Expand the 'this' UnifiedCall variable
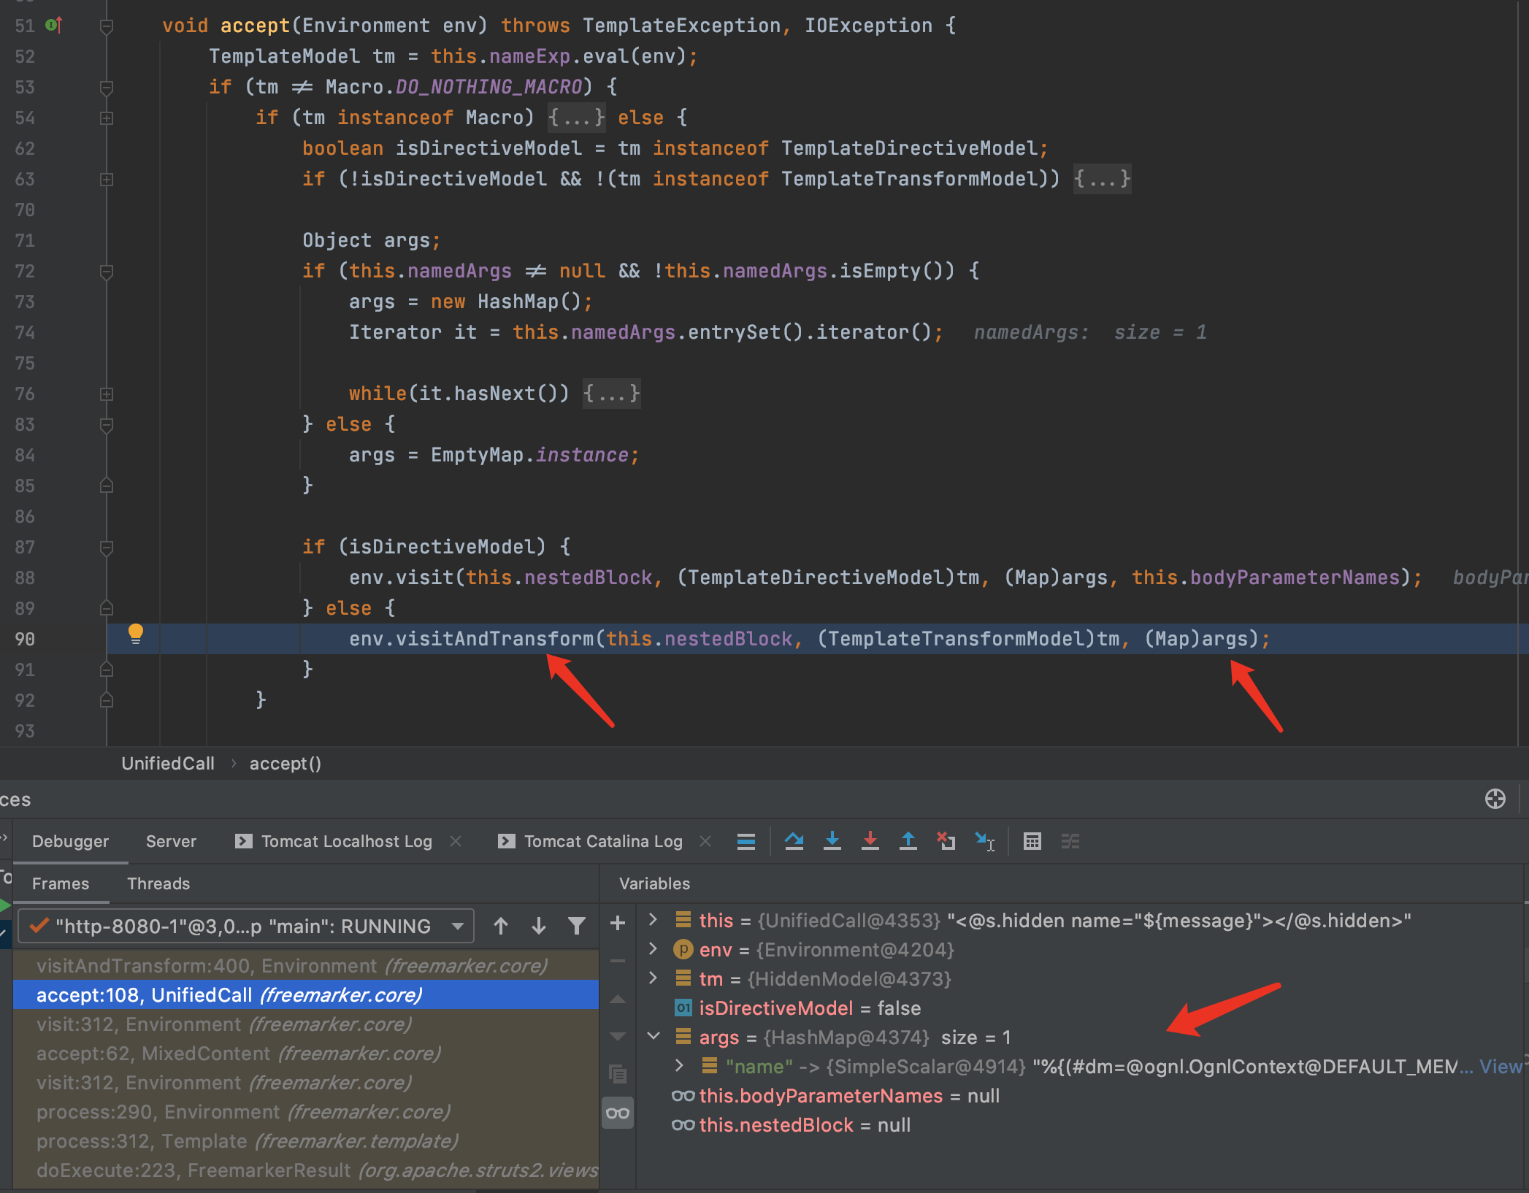The image size is (1529, 1193). tap(654, 920)
